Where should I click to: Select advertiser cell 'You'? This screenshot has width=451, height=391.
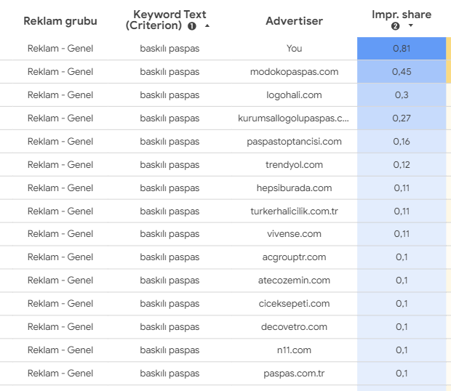[x=294, y=48]
